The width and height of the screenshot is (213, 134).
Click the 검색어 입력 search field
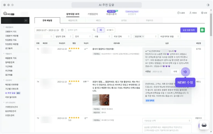pos(81,30)
